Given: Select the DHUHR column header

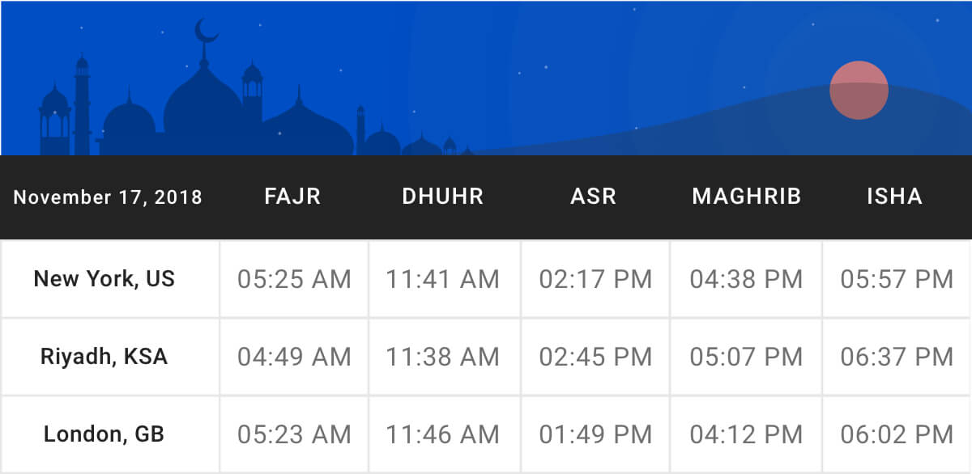Looking at the screenshot, I should click(443, 197).
